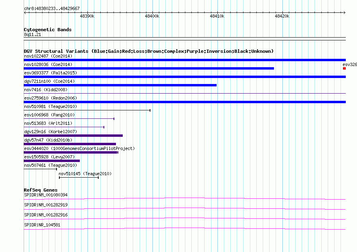Open the esv2759610 (Redon2006) label
This screenshot has height=252, width=357.
click(x=51, y=98)
